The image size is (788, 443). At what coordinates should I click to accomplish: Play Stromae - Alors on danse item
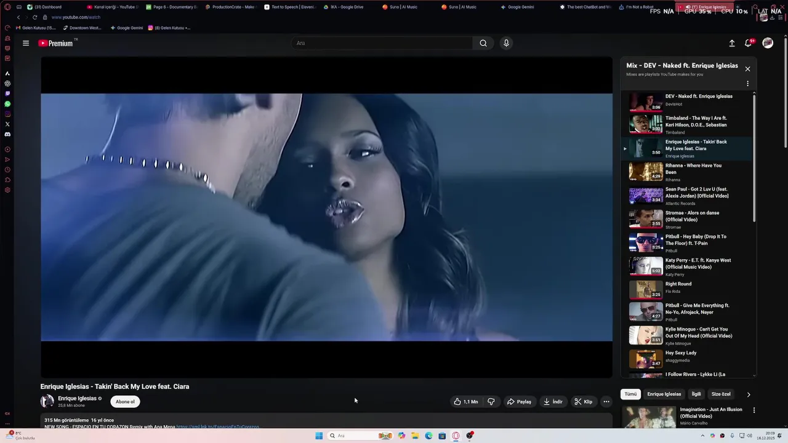point(686,220)
